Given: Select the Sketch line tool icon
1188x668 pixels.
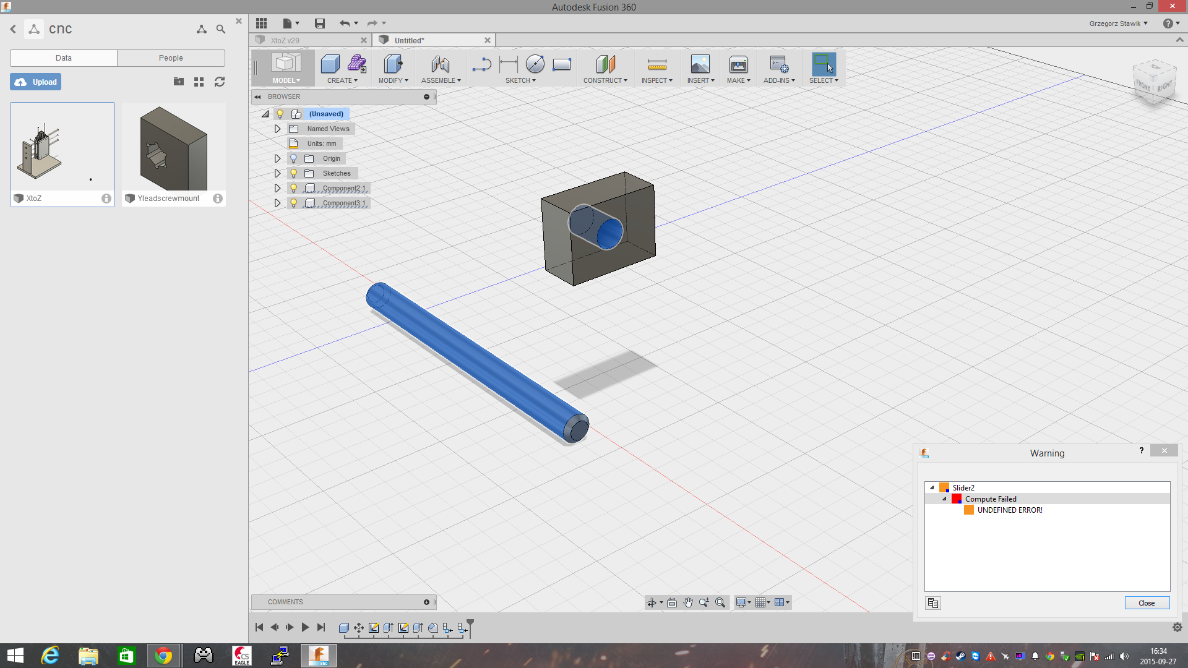Looking at the screenshot, I should (481, 64).
